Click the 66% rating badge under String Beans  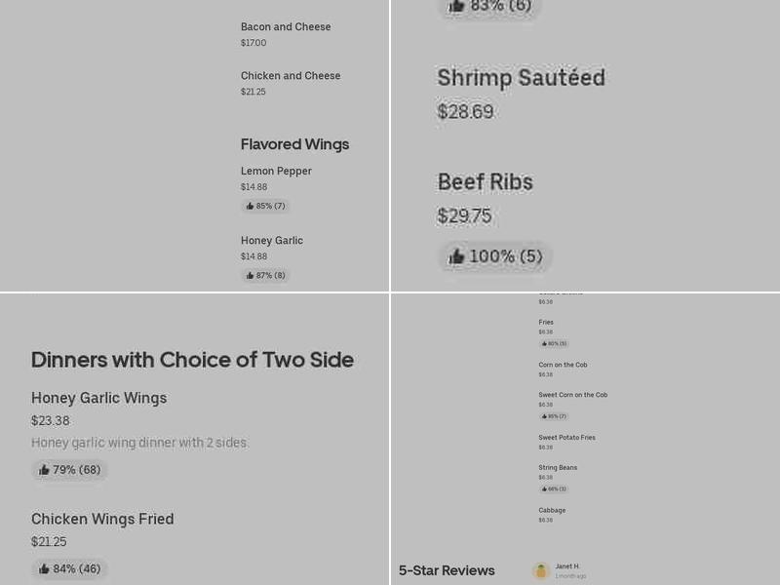point(553,488)
